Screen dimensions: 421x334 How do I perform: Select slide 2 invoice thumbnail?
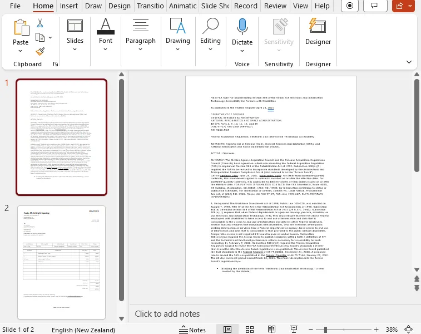click(62, 262)
